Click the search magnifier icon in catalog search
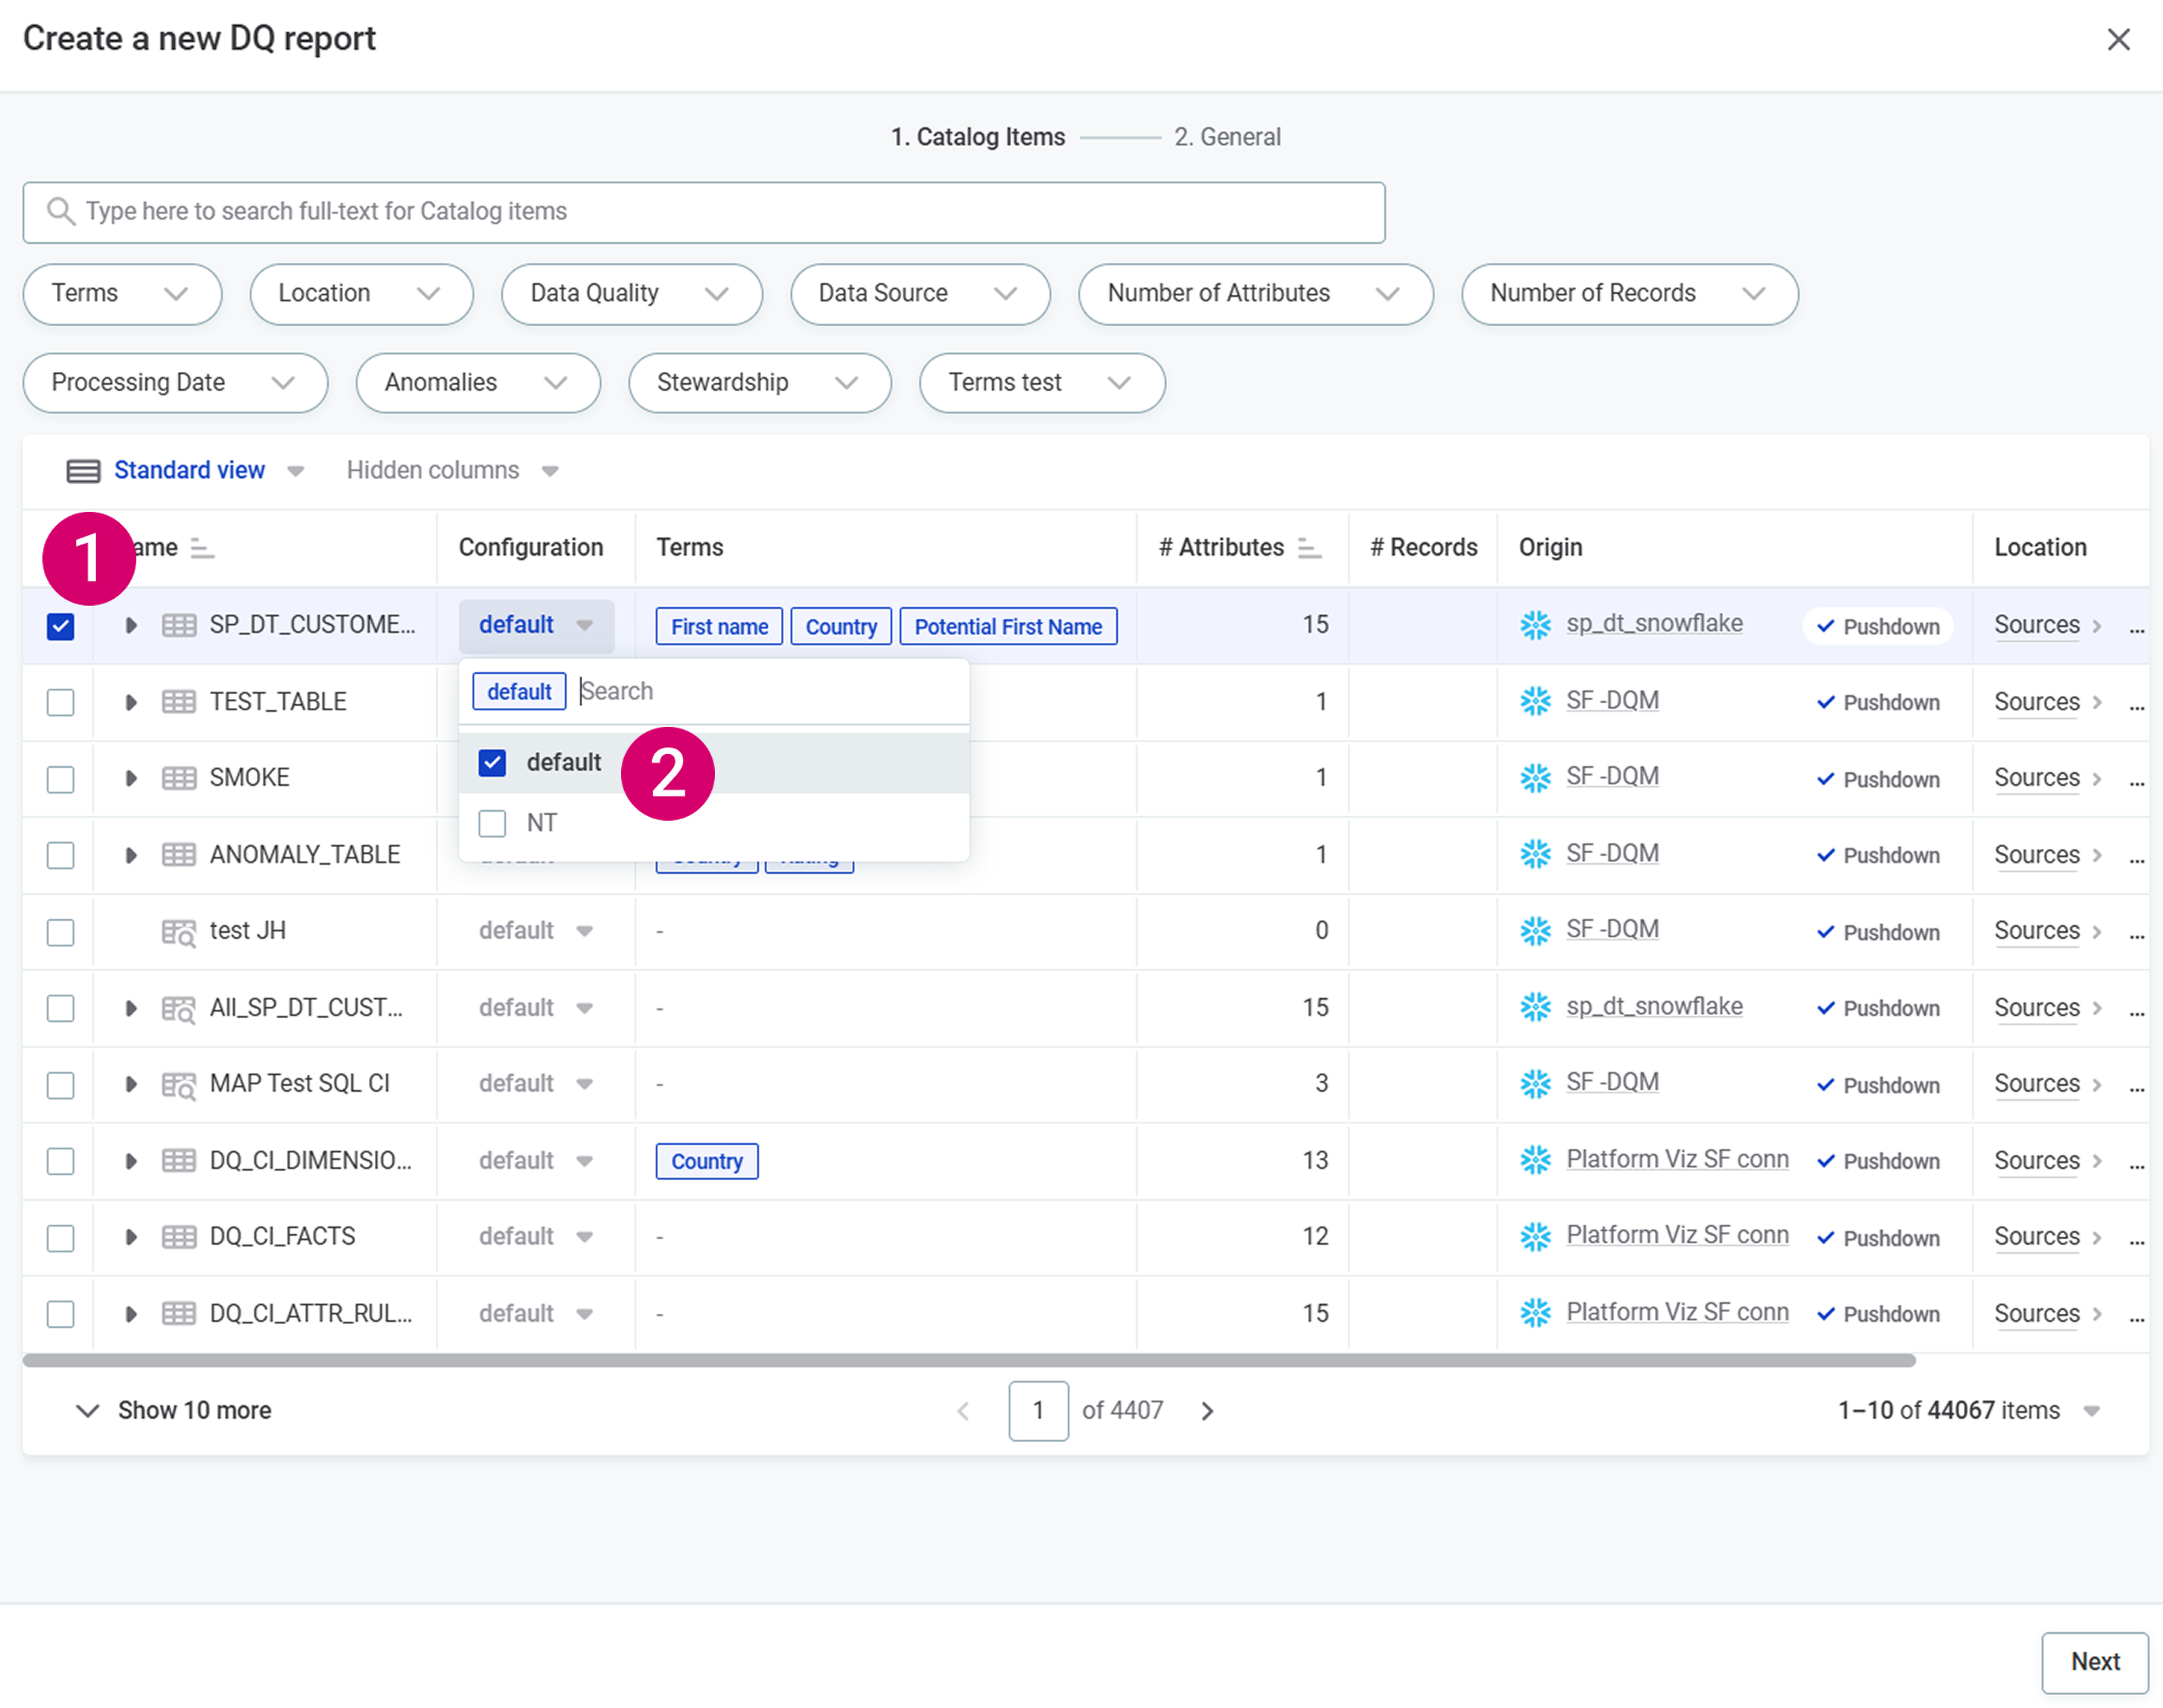This screenshot has width=2163, height=1708. click(61, 212)
